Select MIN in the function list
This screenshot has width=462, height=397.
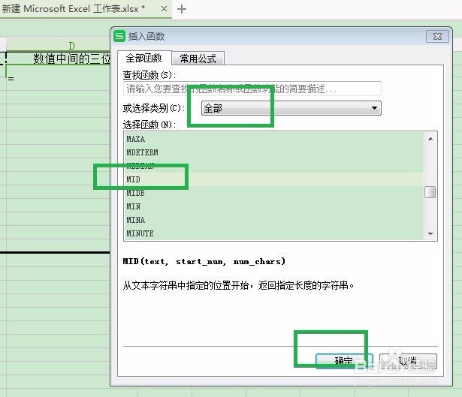point(273,206)
